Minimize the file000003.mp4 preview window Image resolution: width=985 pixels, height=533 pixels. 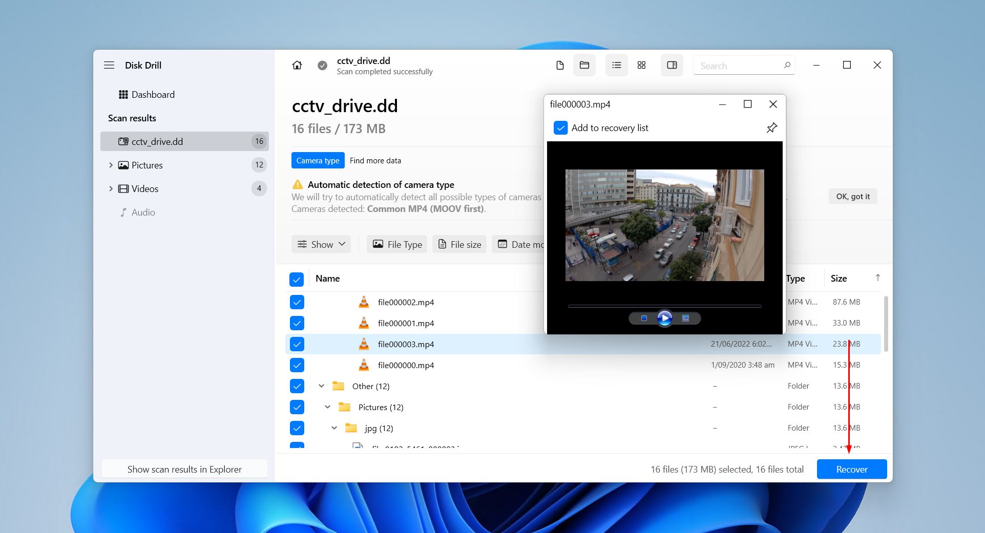pos(723,104)
